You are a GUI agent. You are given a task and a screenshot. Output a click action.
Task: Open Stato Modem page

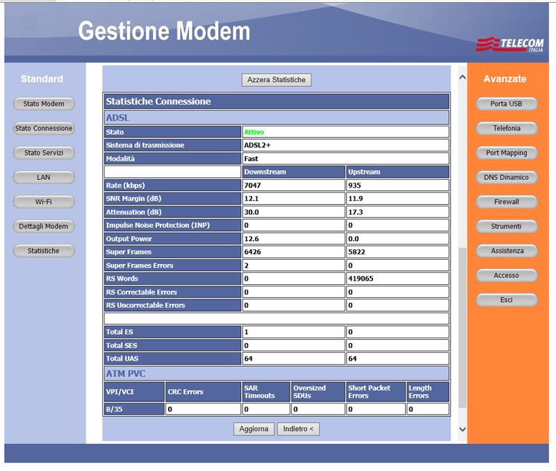click(44, 104)
